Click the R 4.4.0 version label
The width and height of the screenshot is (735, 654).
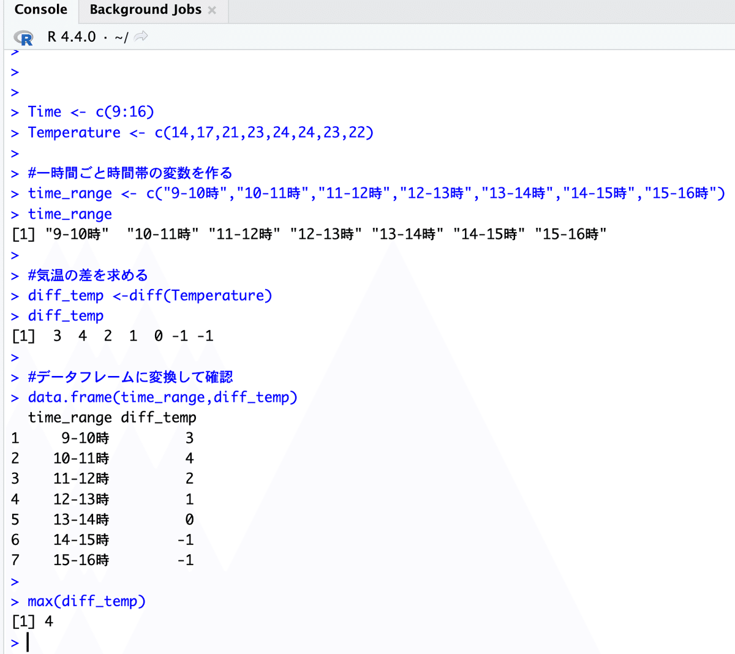pyautogui.click(x=72, y=37)
